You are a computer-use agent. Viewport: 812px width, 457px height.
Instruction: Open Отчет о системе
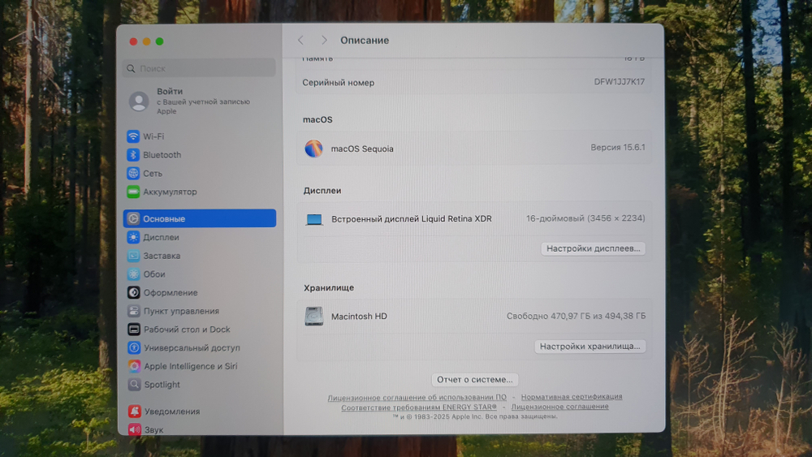[x=475, y=379]
